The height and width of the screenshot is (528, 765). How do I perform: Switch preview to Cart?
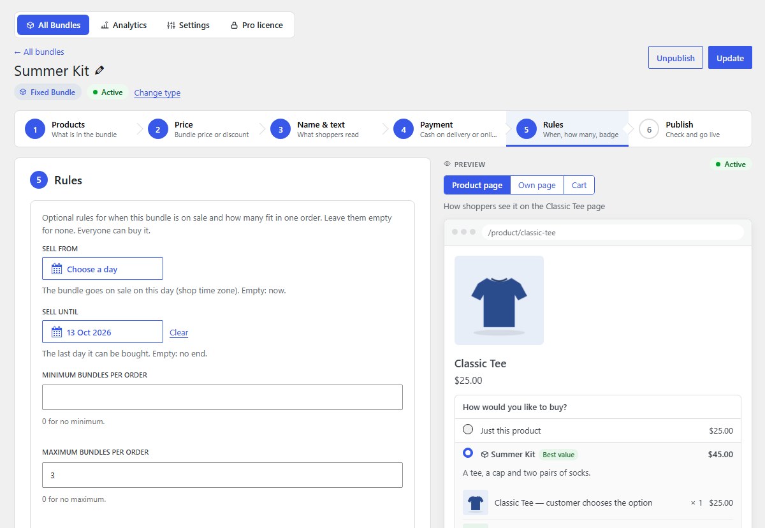(579, 185)
